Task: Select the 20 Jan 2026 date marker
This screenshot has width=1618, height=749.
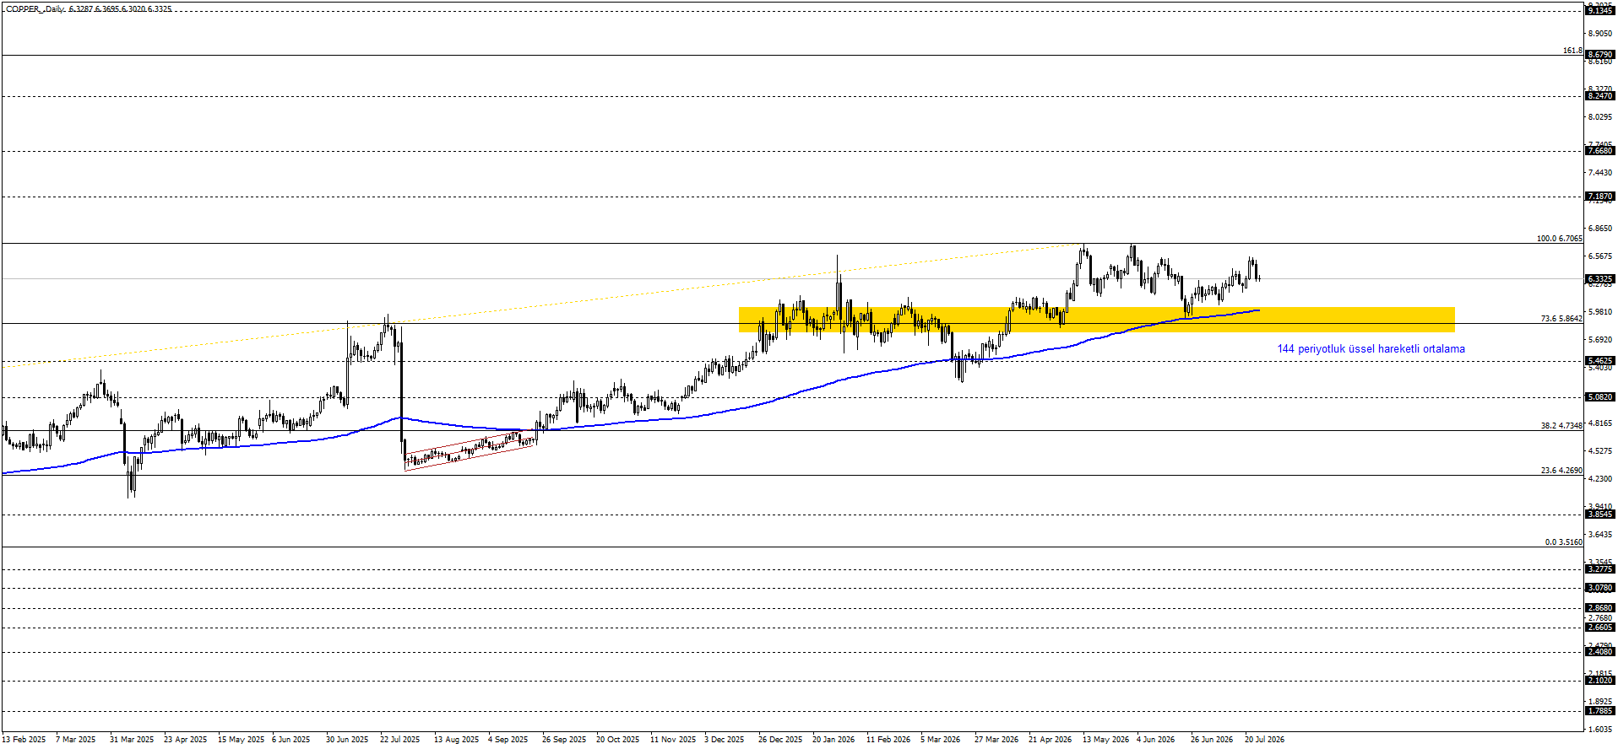Action: [833, 740]
